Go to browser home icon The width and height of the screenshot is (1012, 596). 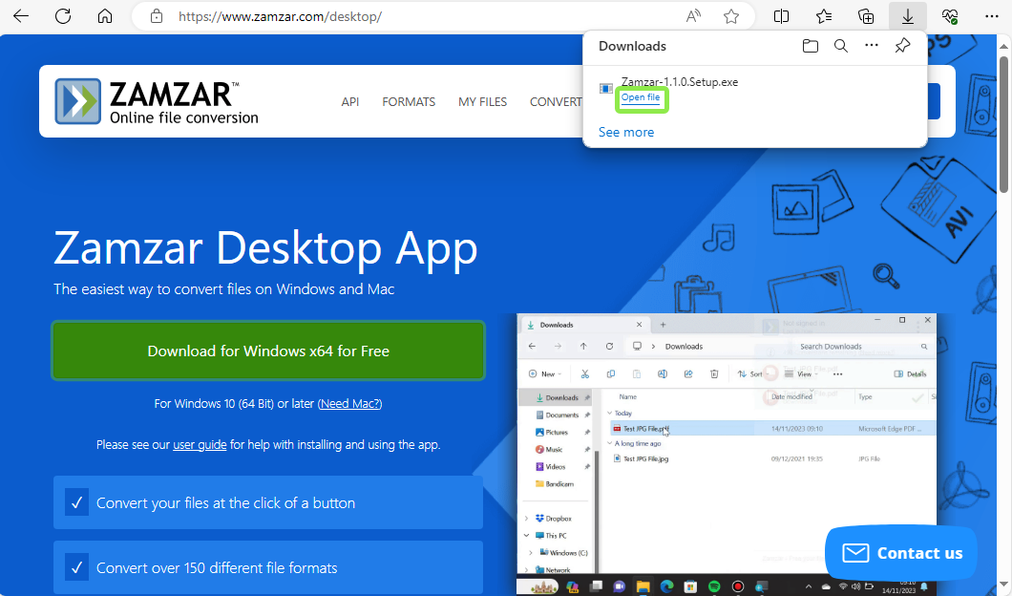click(105, 16)
